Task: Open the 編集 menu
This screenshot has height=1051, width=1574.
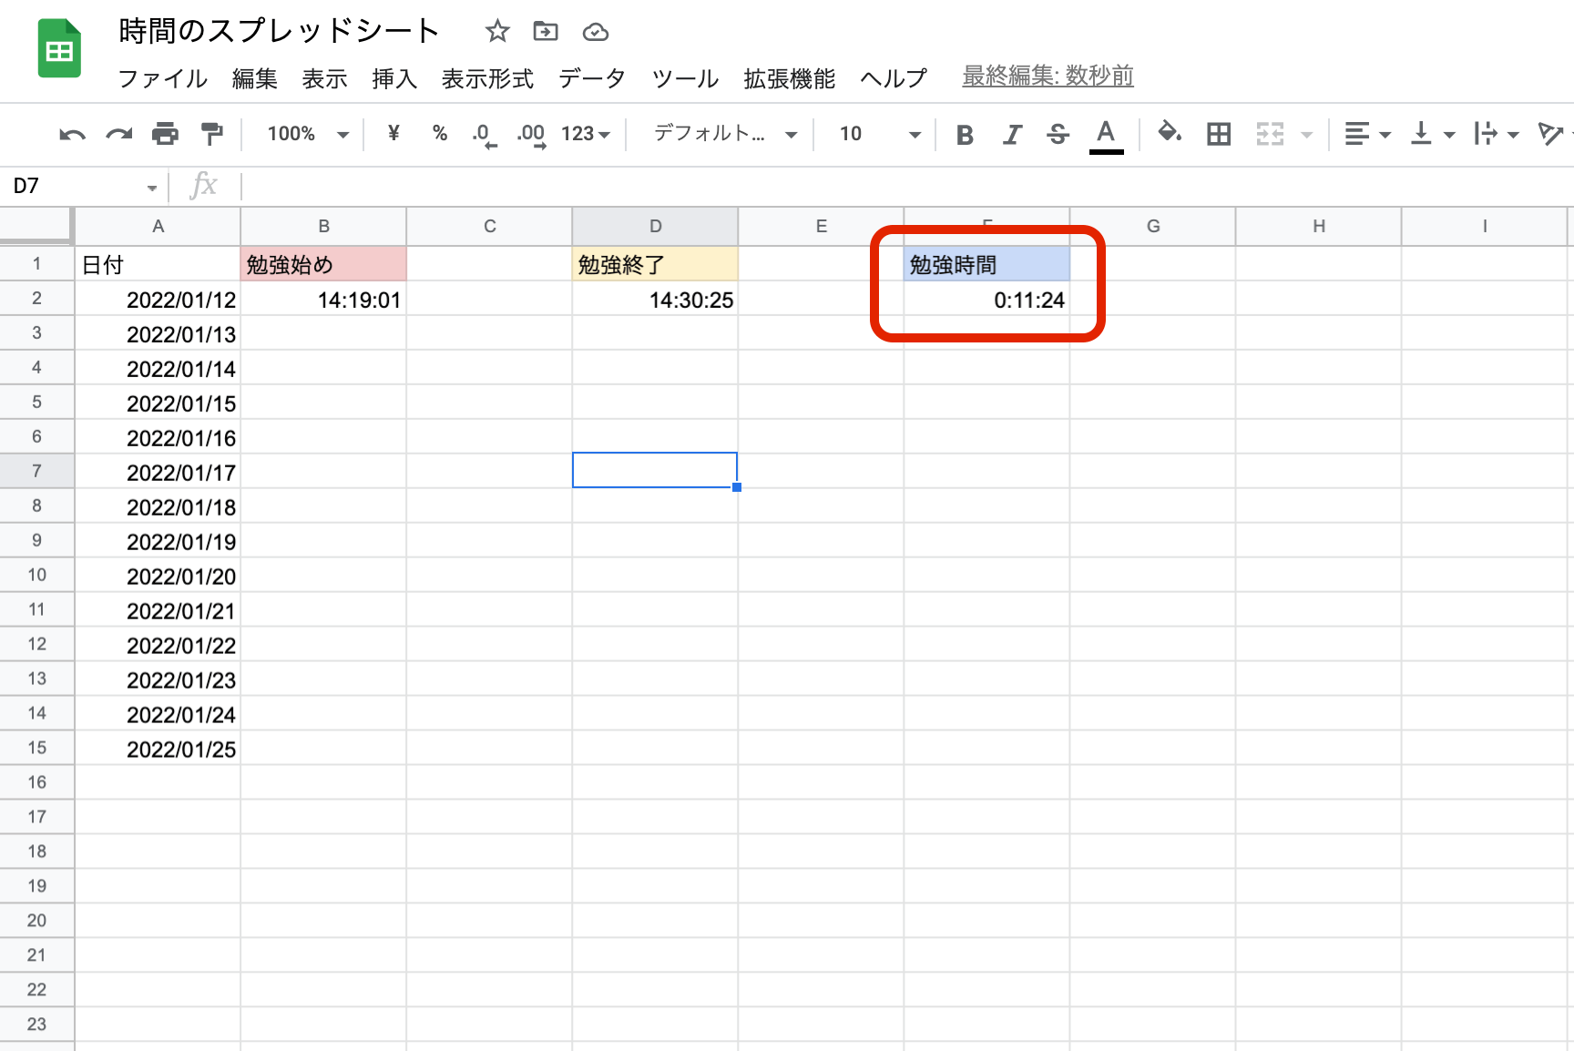Action: click(255, 78)
